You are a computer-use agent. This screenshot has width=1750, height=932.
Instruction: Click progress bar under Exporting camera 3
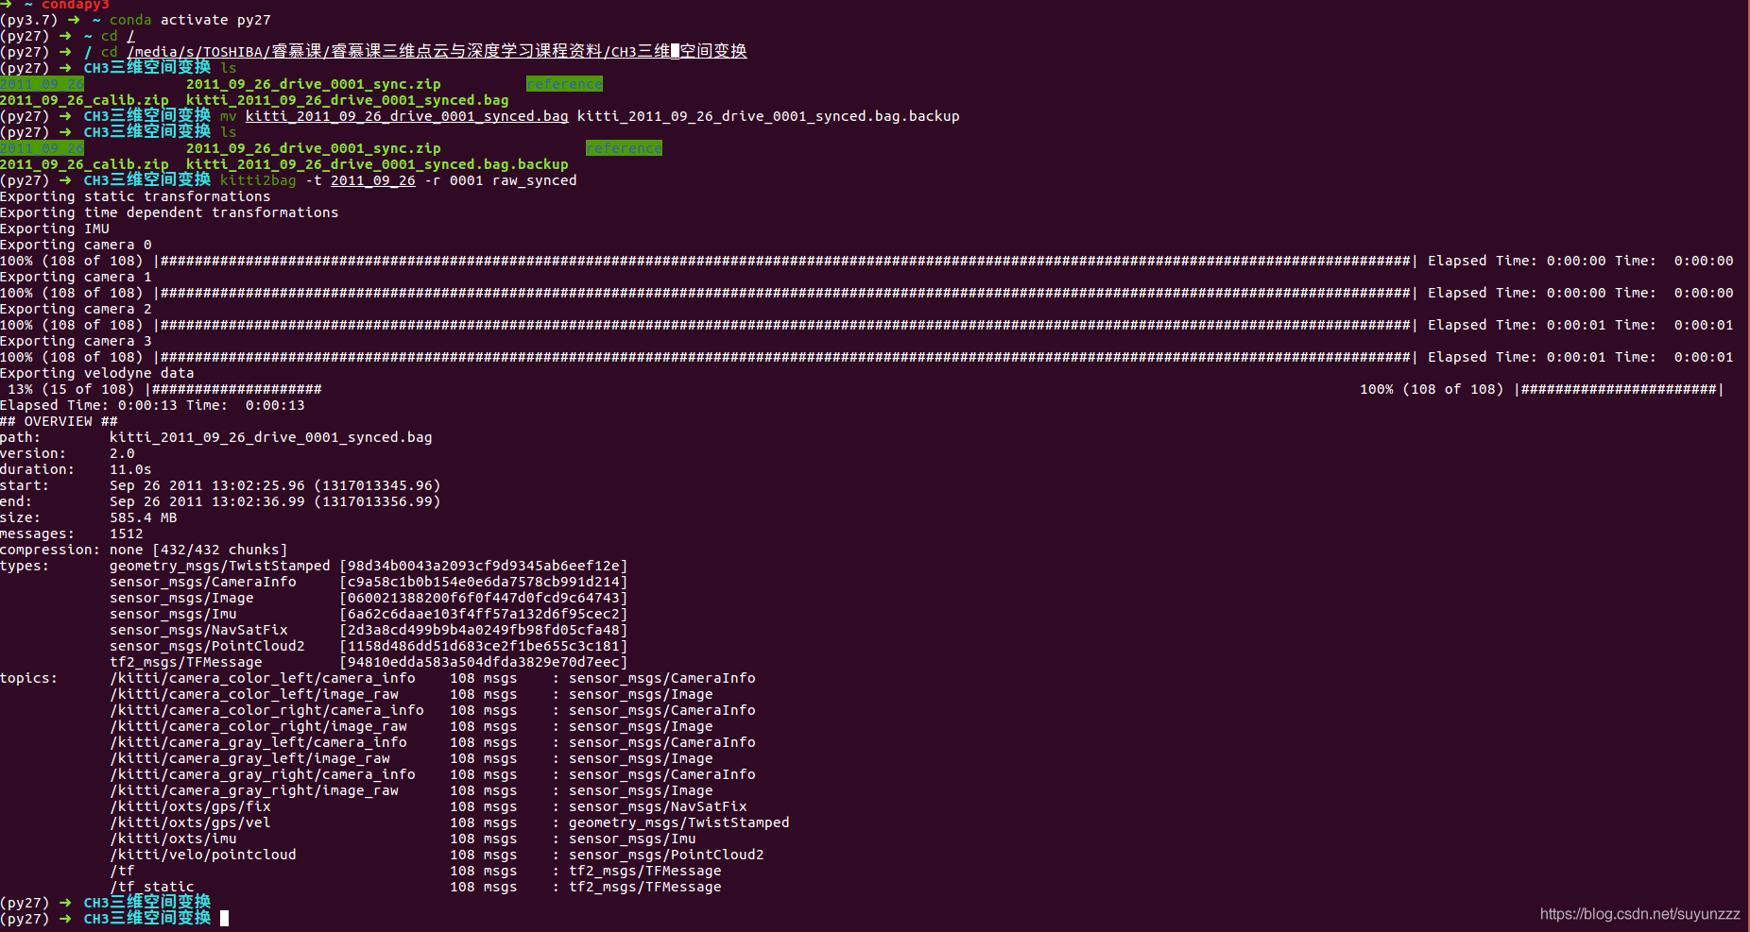[785, 357]
